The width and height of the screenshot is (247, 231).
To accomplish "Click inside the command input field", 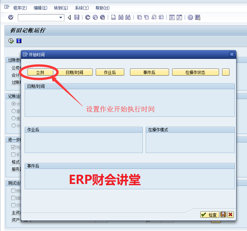I will [x=38, y=17].
